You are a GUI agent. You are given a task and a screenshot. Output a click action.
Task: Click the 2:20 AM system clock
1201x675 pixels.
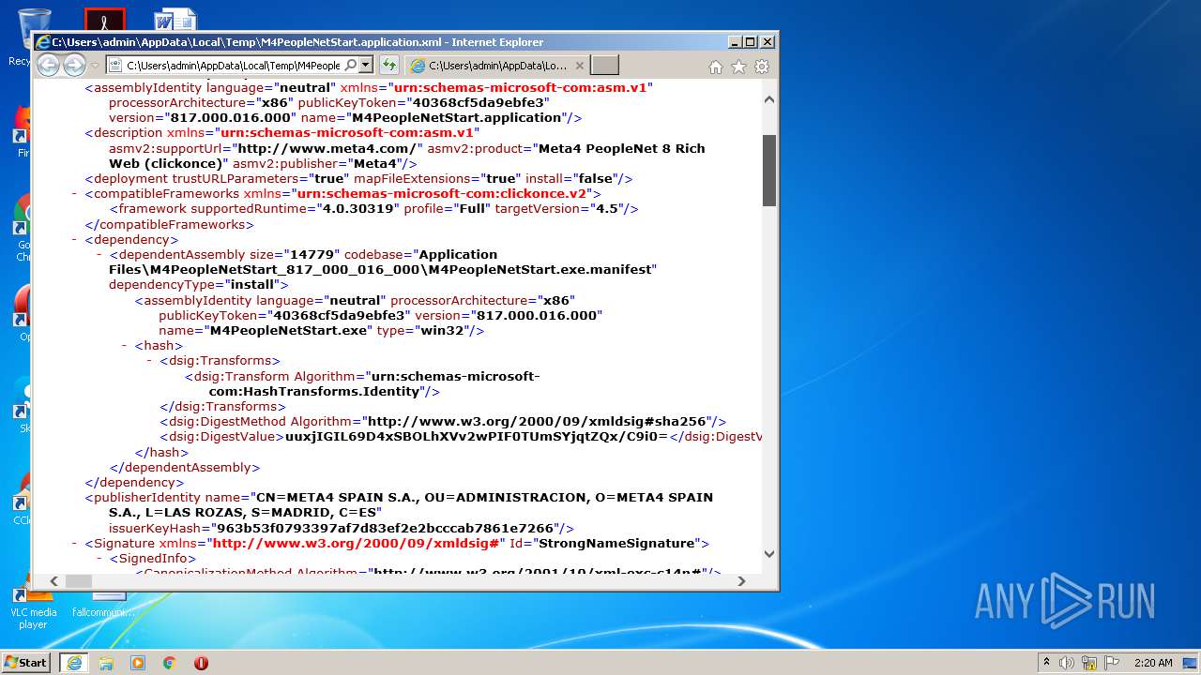(x=1153, y=663)
